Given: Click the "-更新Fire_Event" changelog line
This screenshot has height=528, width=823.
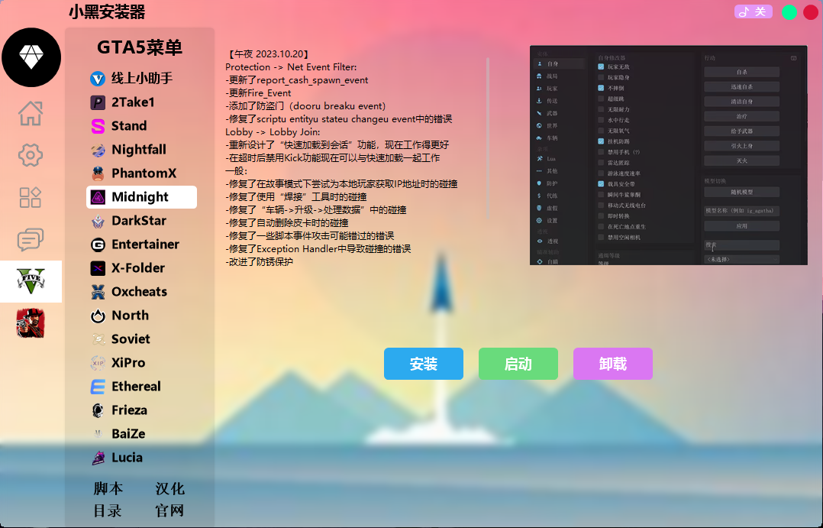Looking at the screenshot, I should click(x=258, y=93).
